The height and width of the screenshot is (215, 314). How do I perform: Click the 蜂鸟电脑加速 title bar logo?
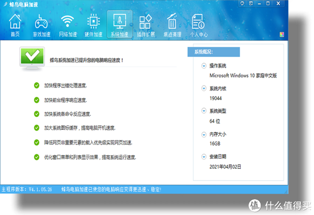tap(6, 4)
